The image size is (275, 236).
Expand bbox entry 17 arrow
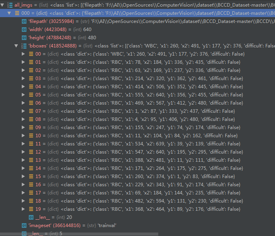(x=23, y=192)
